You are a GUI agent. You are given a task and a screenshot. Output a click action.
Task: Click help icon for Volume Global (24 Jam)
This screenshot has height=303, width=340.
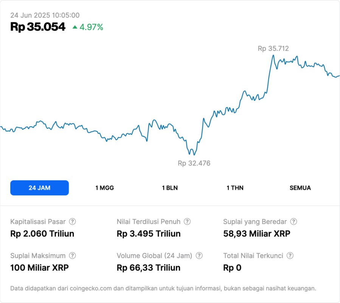pos(199,256)
